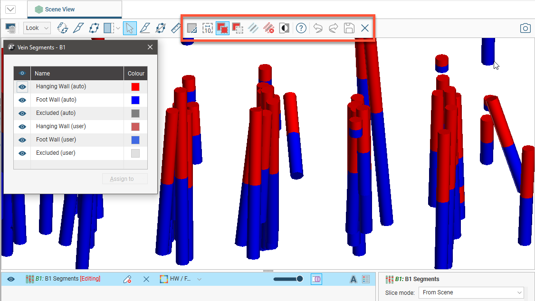Viewport: 535px width, 301px height.
Task: Click the redo arrow in toolbar
Action: pyautogui.click(x=334, y=28)
